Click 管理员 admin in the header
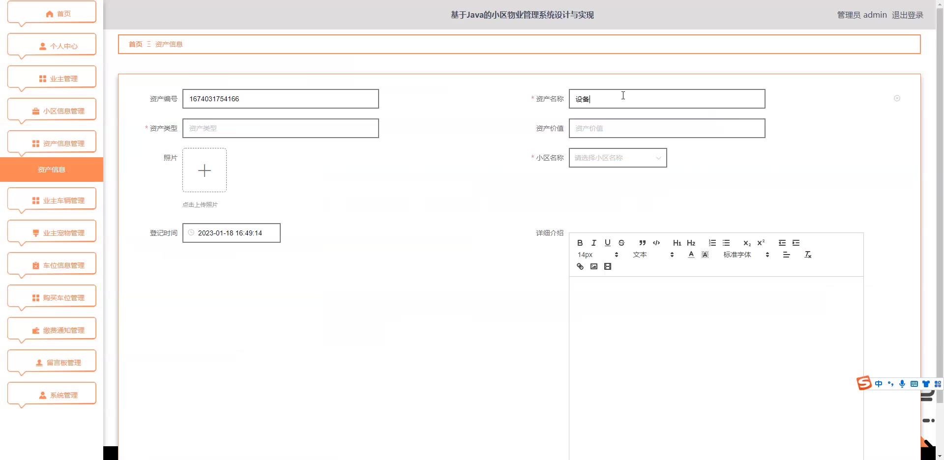The height and width of the screenshot is (460, 944). click(862, 15)
